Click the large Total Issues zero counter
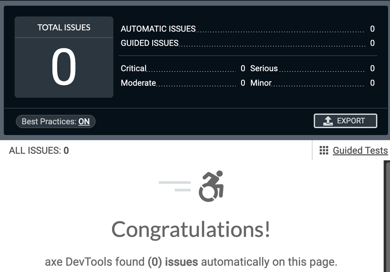The height and width of the screenshot is (272, 390). point(64,67)
